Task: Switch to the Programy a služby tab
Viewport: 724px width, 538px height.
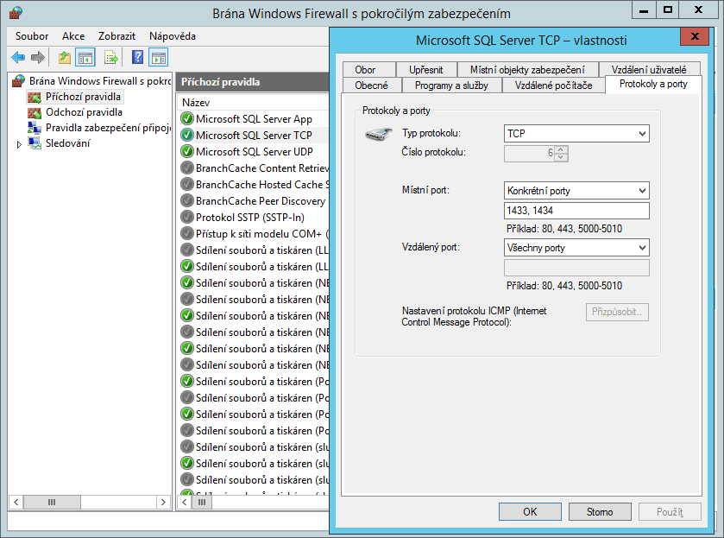Action: (451, 85)
